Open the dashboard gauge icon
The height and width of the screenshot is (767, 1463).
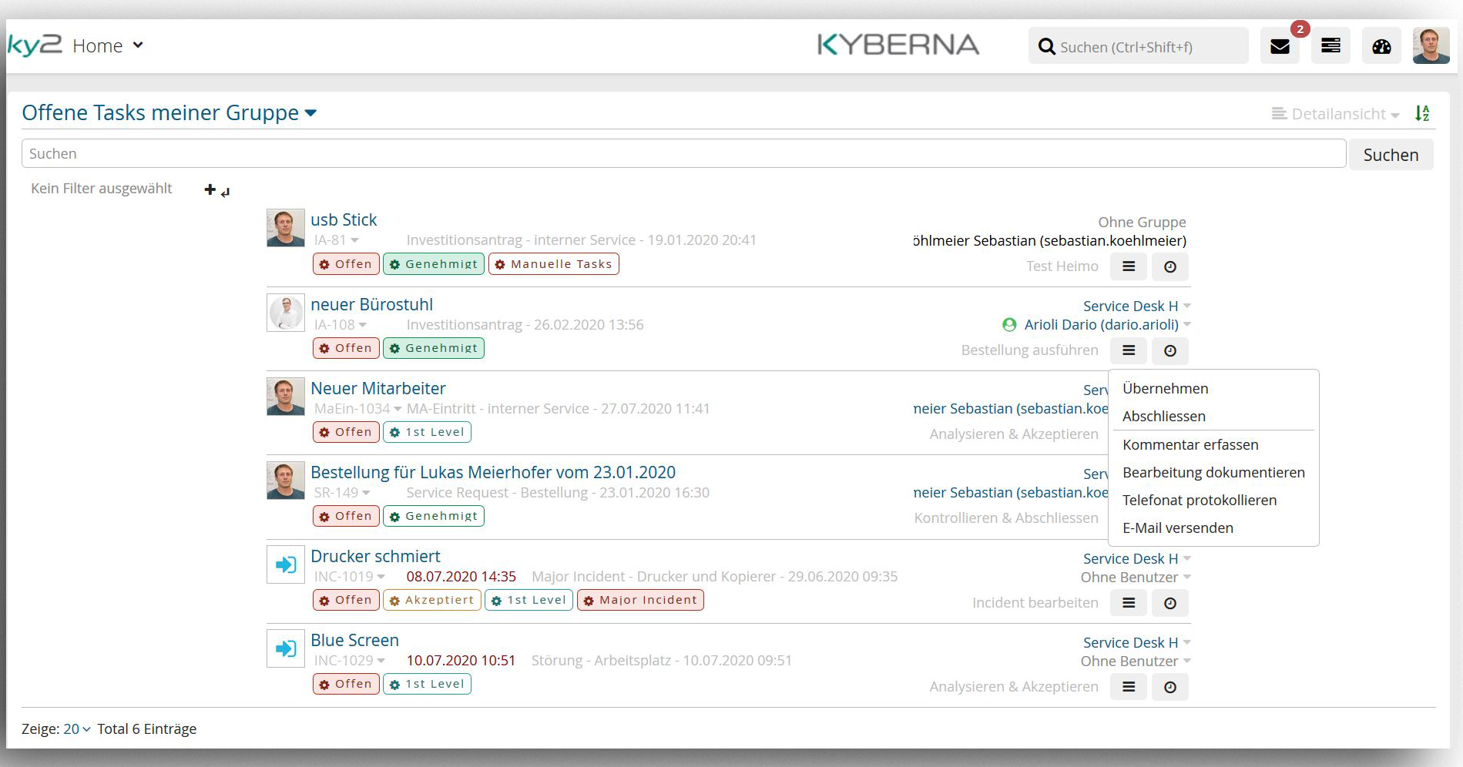pos(1381,45)
